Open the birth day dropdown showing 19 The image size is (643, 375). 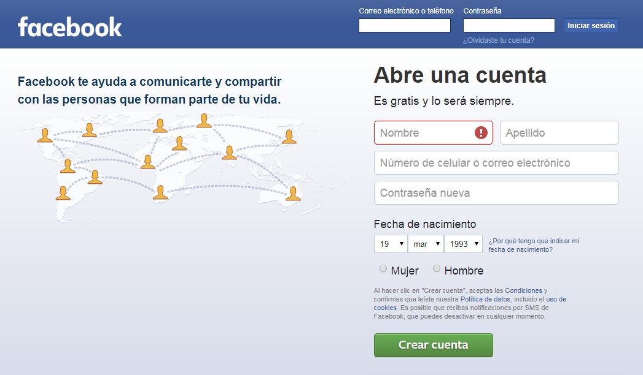coord(391,244)
